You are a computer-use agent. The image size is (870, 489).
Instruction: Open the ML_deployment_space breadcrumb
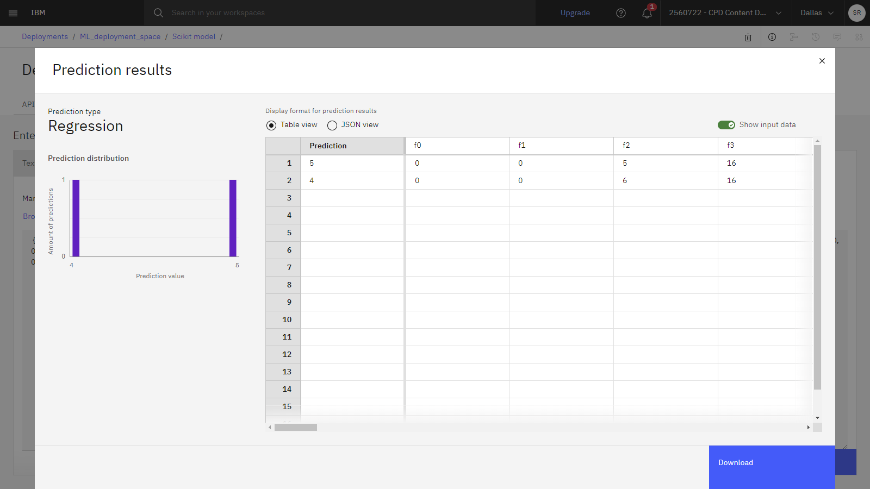pos(120,36)
